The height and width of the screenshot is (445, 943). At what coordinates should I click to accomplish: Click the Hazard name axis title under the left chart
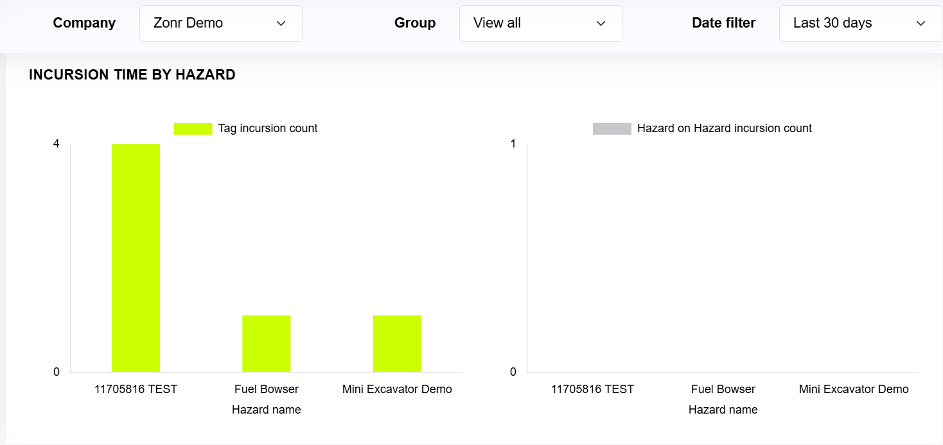[267, 410]
